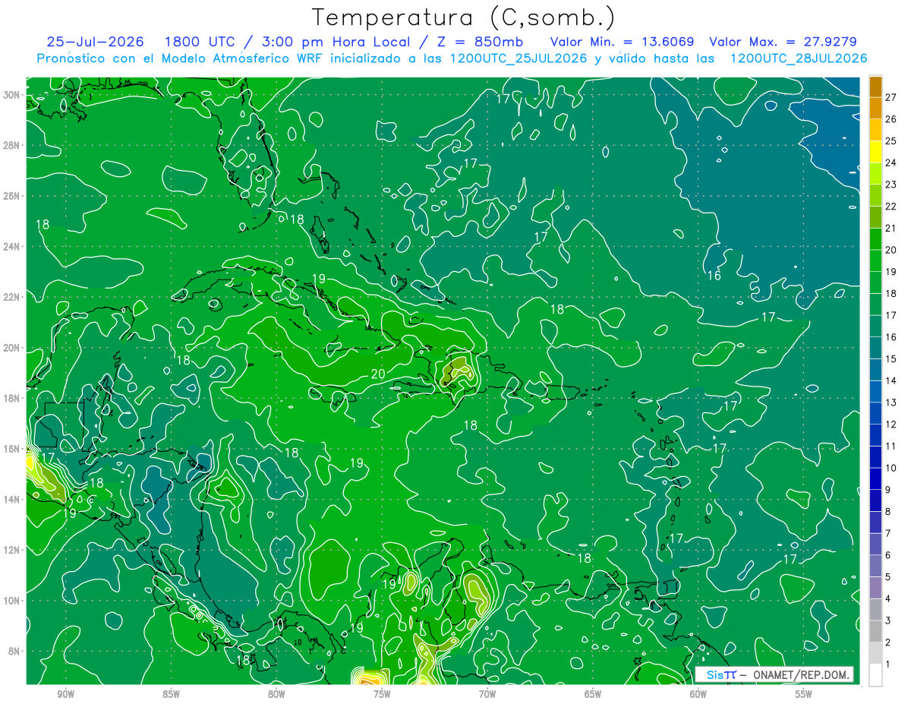Click the '1800 UTC' time text
911x704 pixels.
[x=202, y=42]
